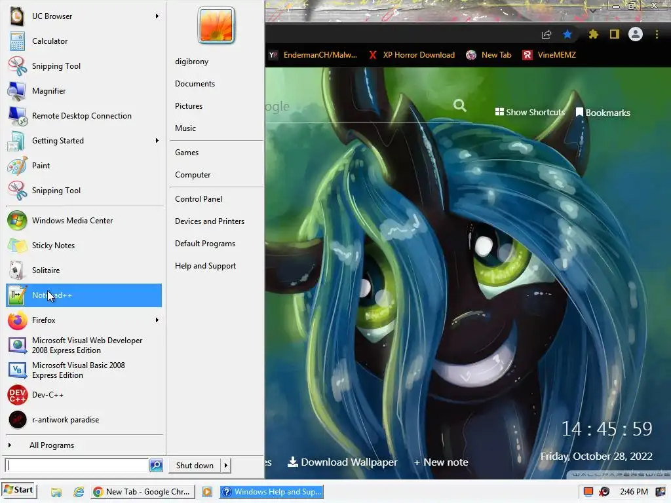Expand the Getting Started submenu arrow
The height and width of the screenshot is (503, 671).
click(x=157, y=141)
